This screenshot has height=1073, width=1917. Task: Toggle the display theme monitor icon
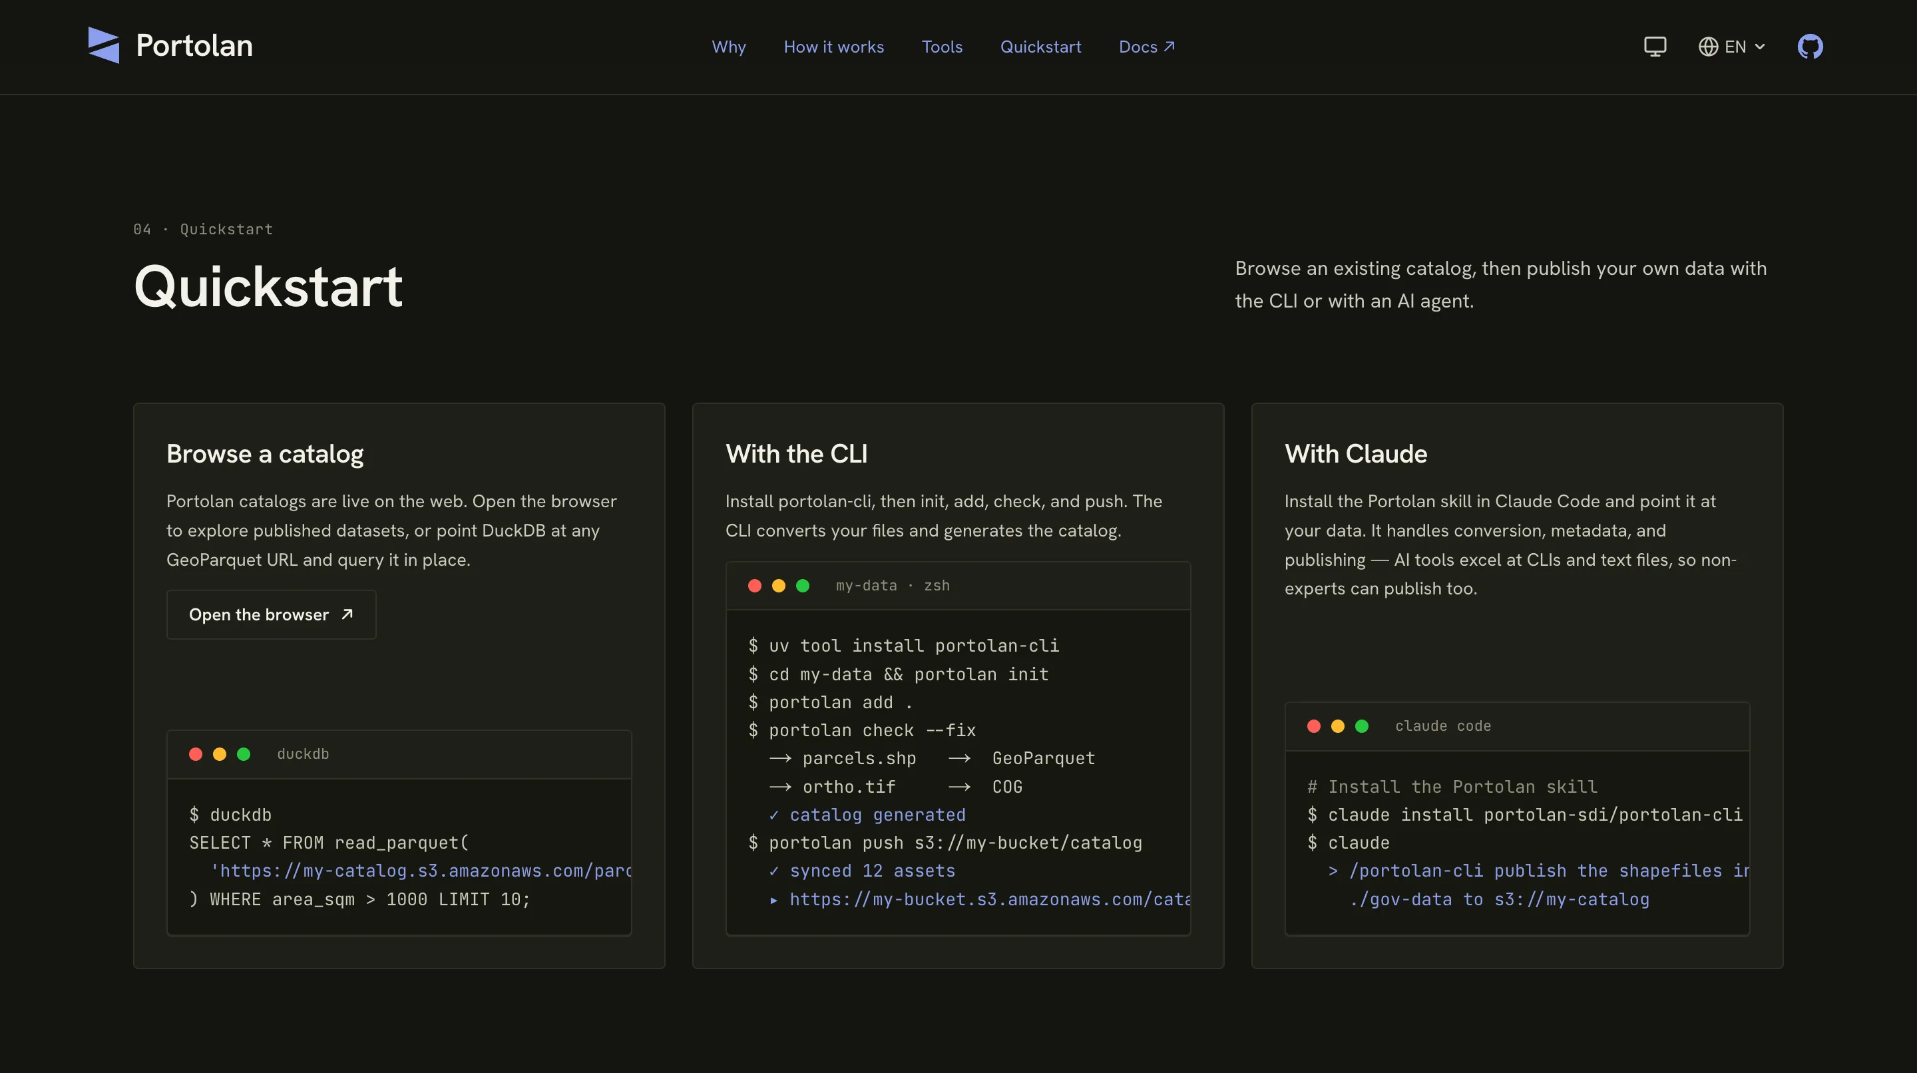[1654, 47]
